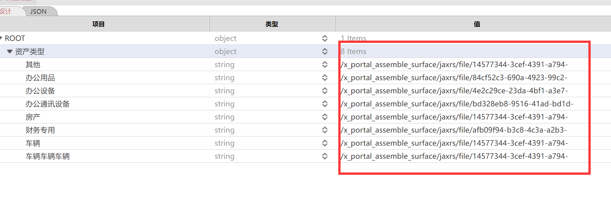611x199 pixels.
Task: Change type of 其他 row
Action: [325, 64]
